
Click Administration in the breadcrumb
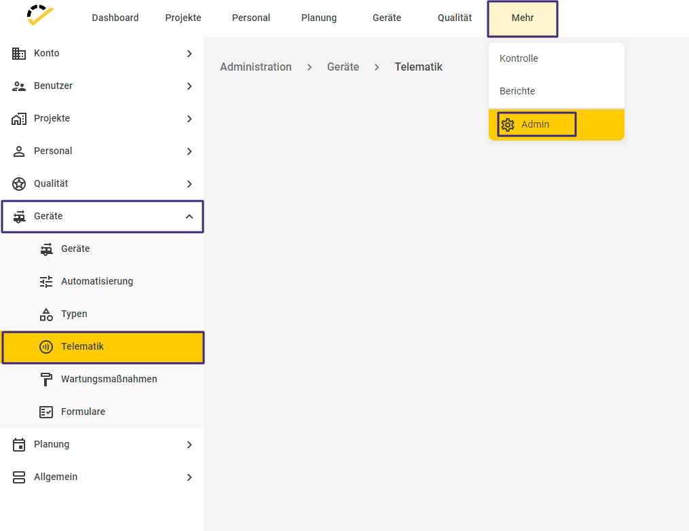(x=256, y=67)
